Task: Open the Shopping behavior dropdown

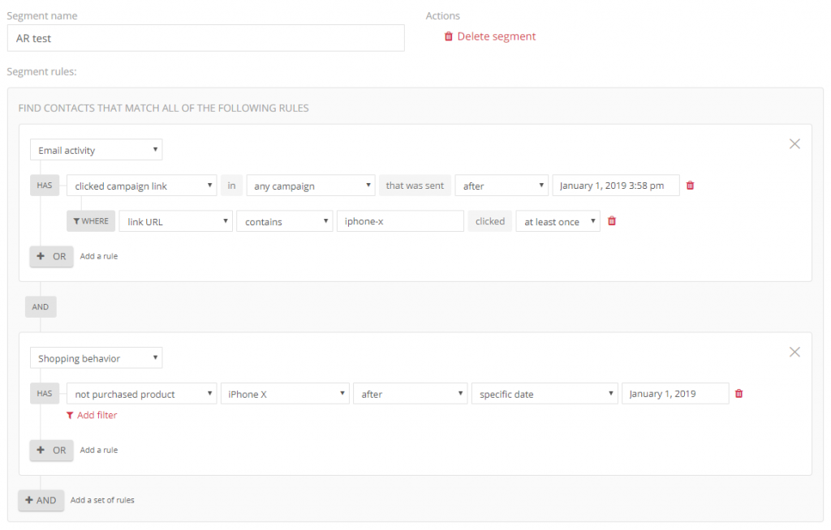Action: click(96, 358)
